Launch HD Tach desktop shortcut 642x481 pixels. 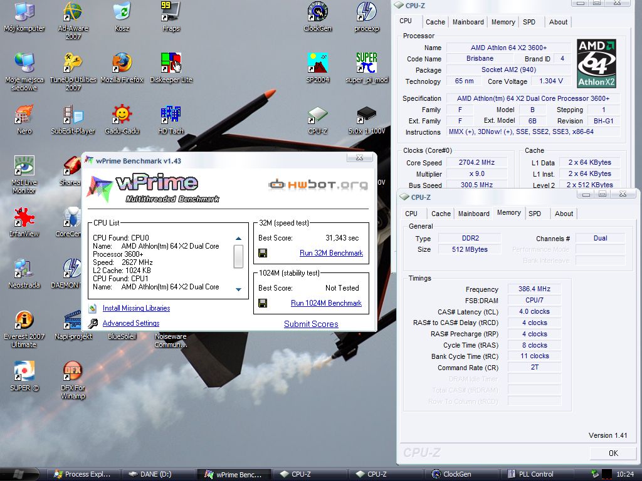tap(171, 120)
